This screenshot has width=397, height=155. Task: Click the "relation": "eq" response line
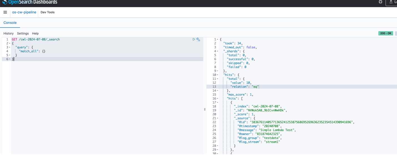pyautogui.click(x=245, y=87)
